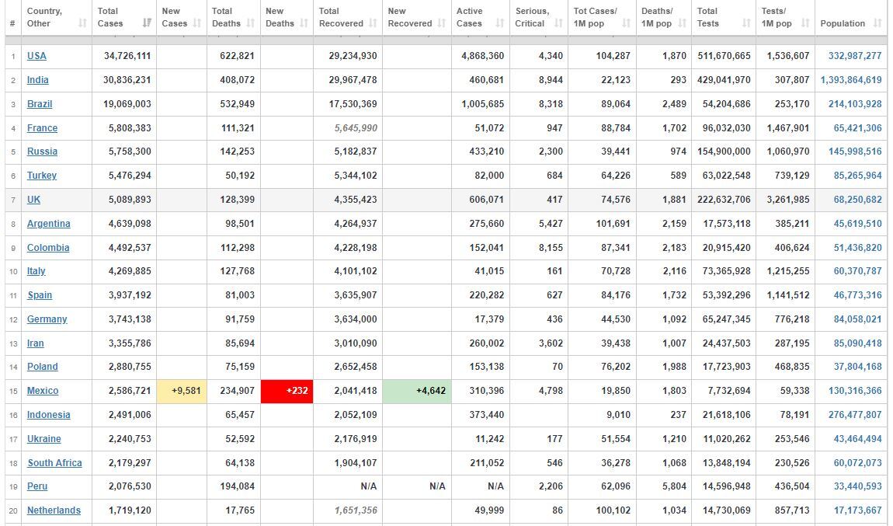This screenshot has width=893, height=526.
Task: Open the Turkey country link
Action: [x=42, y=176]
